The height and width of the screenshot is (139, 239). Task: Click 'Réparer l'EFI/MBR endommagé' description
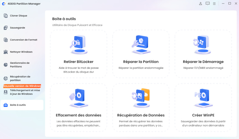[203, 68]
